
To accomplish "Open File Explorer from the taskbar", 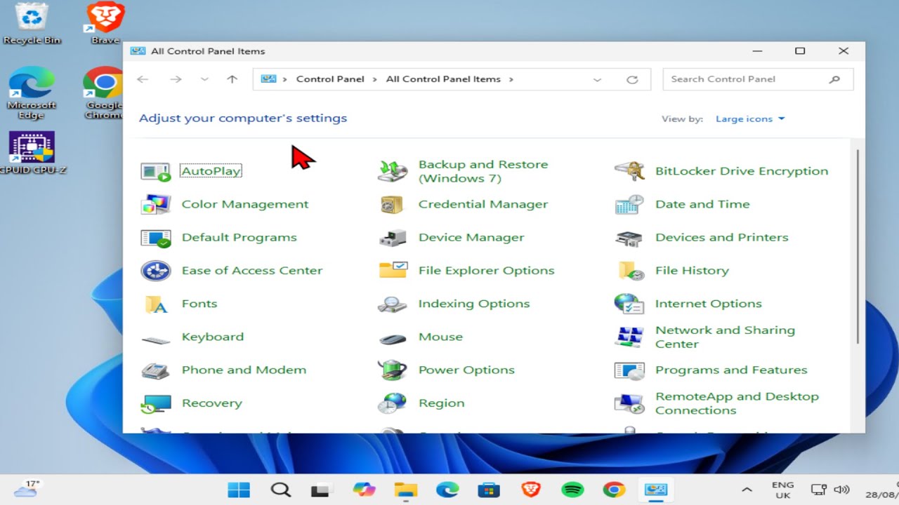I will 406,490.
